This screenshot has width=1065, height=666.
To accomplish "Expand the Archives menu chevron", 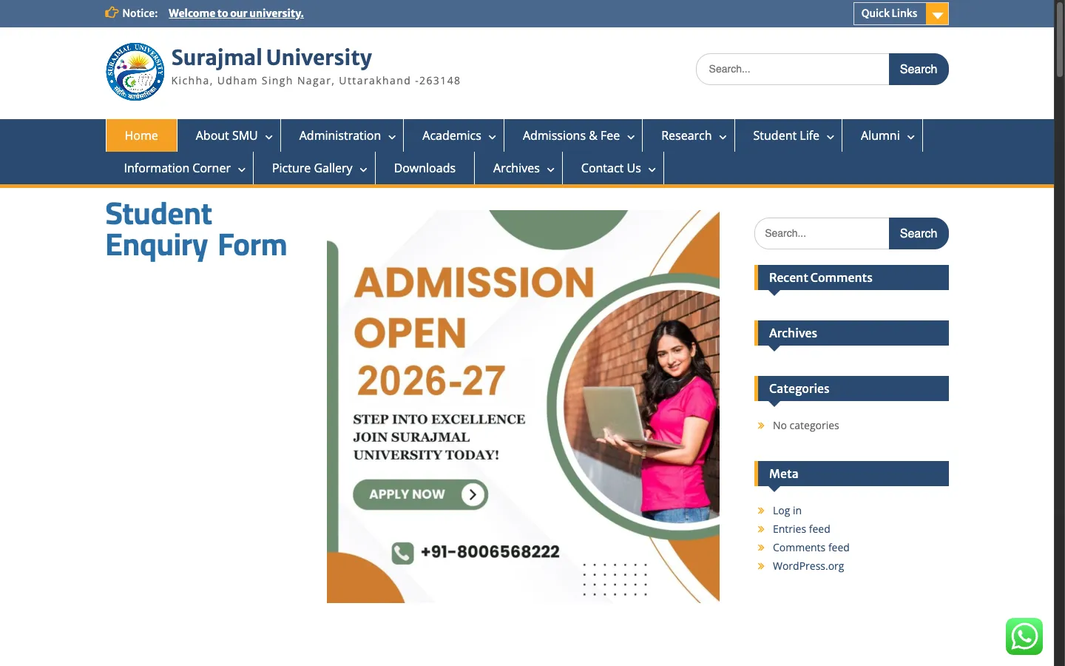I will coord(551,169).
